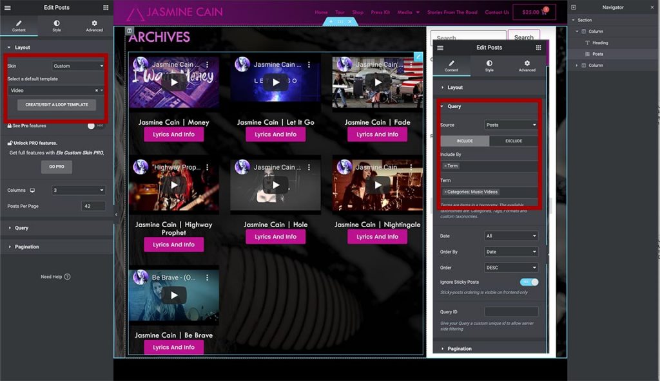This screenshot has width=660, height=381.
Task: Open the Contact Us menu item
Action: click(497, 12)
